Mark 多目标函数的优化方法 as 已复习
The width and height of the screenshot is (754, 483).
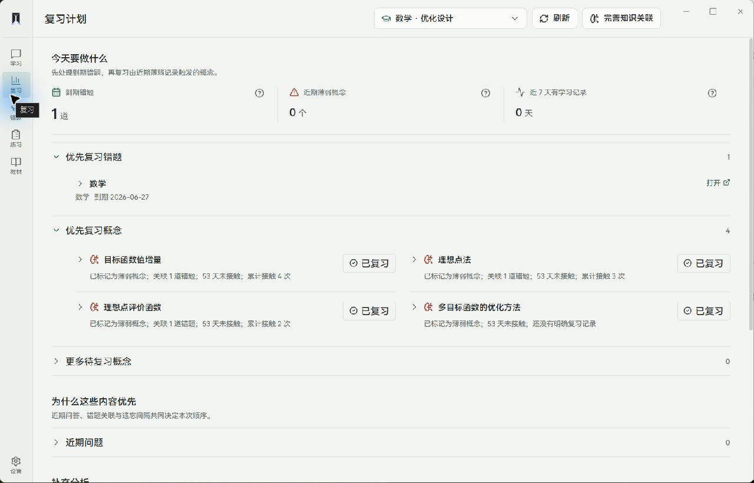(703, 311)
